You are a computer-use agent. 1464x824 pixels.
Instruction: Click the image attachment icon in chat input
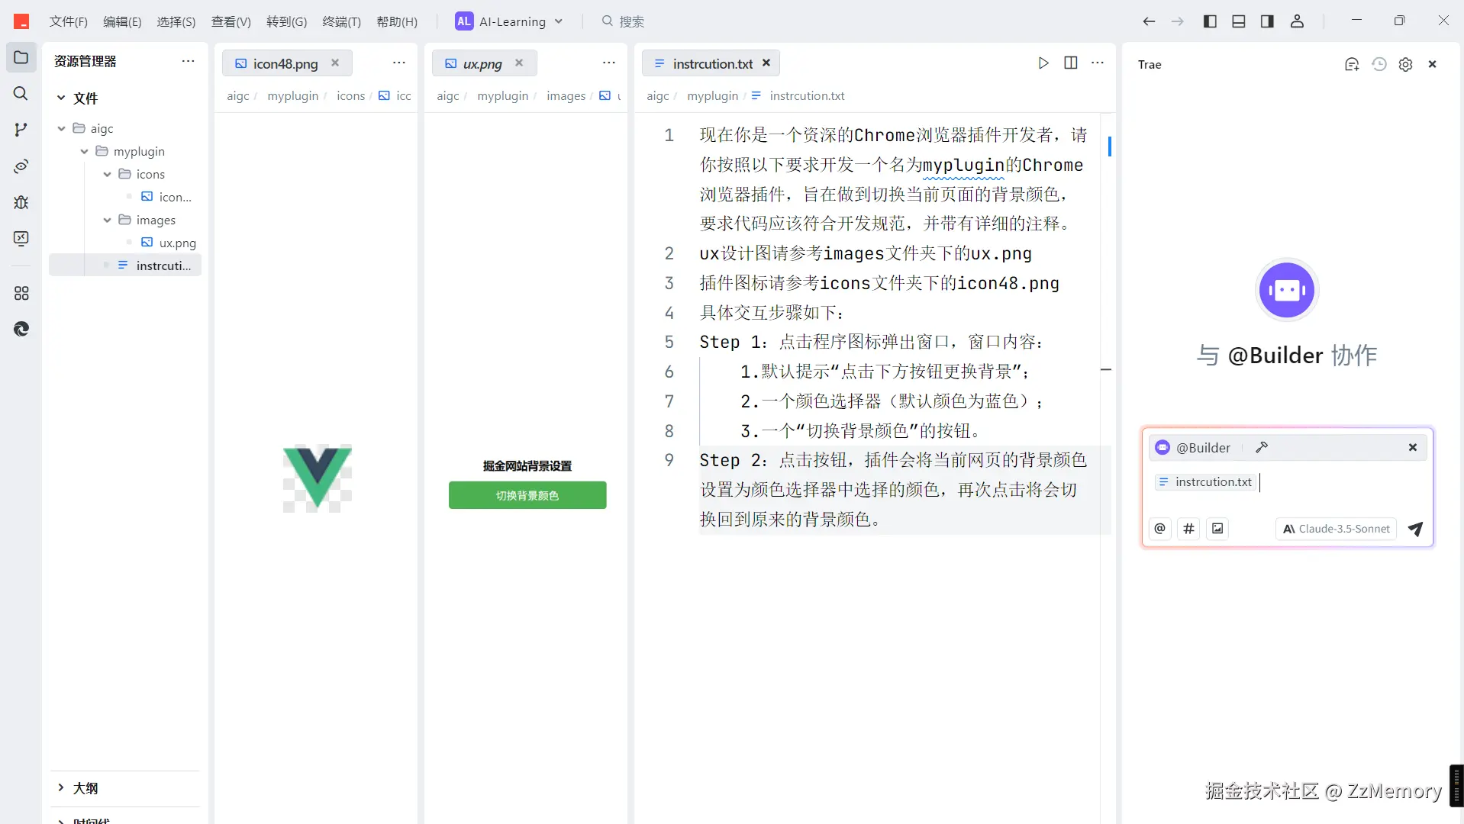click(1217, 528)
